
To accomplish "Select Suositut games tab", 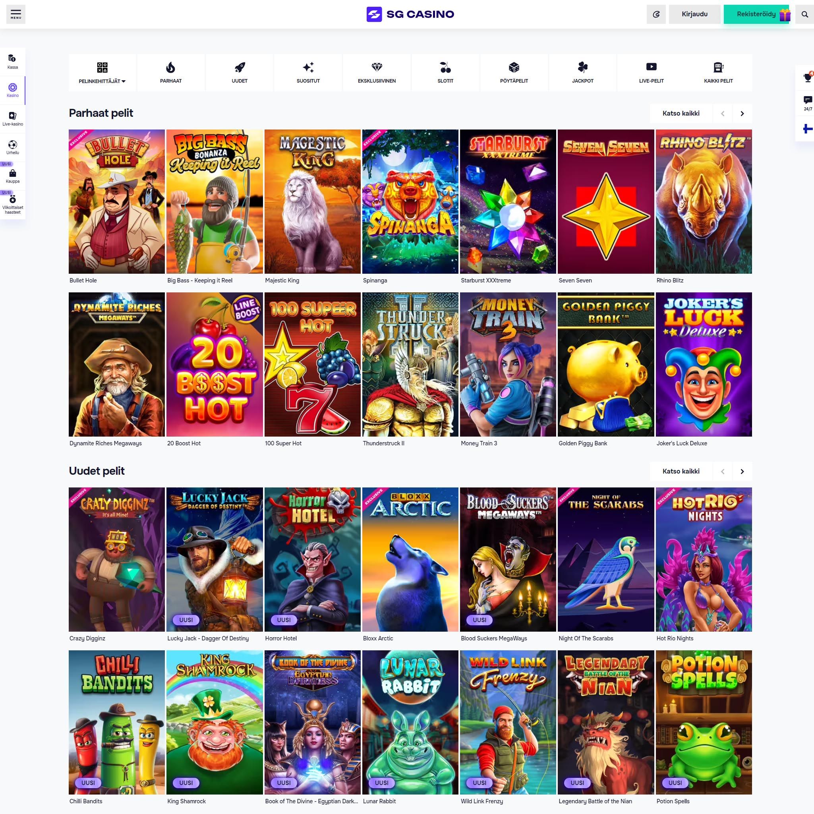I will click(307, 72).
